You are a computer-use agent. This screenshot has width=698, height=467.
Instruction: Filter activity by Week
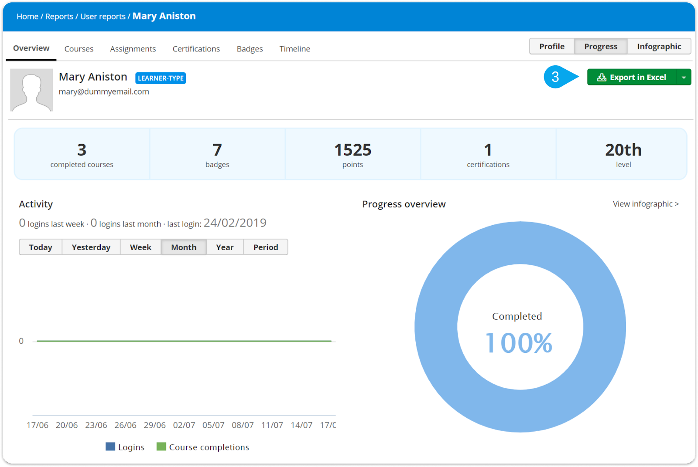140,247
